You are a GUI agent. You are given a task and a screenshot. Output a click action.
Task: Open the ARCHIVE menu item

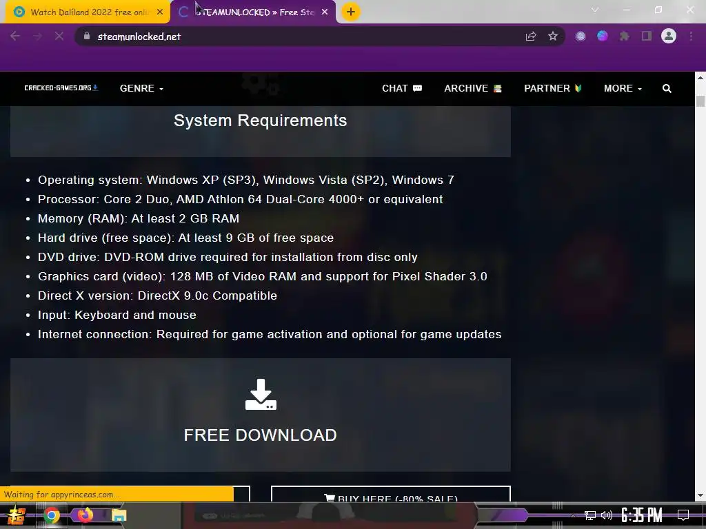(473, 88)
